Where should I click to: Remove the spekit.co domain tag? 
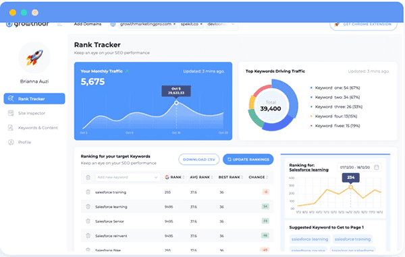[x=201, y=24]
